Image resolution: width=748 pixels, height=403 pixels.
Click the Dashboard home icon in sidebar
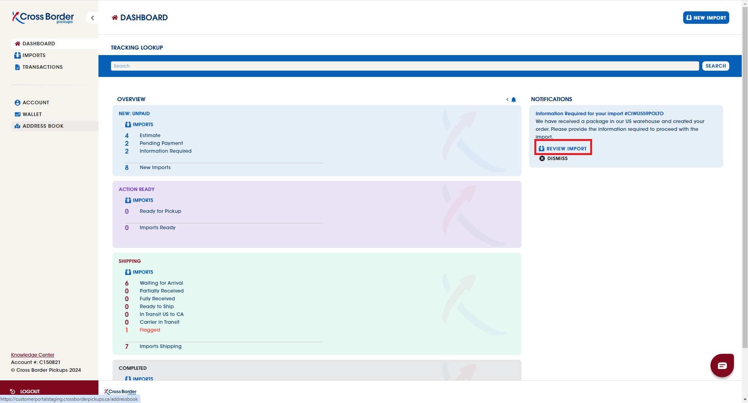click(18, 44)
